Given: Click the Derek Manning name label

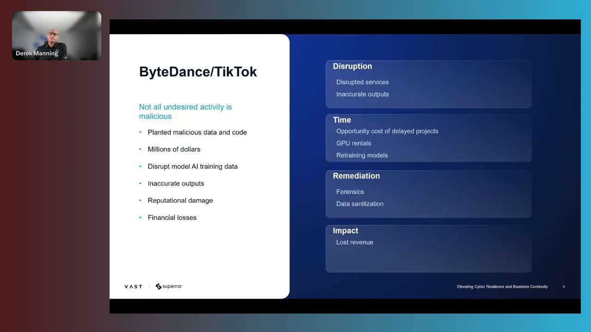Looking at the screenshot, I should (37, 53).
